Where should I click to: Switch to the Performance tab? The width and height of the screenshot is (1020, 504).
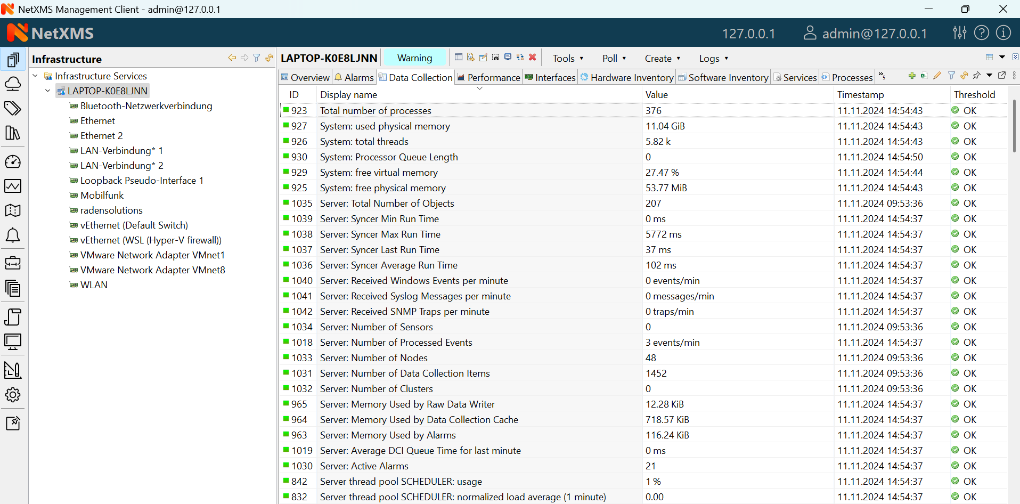[x=488, y=78]
